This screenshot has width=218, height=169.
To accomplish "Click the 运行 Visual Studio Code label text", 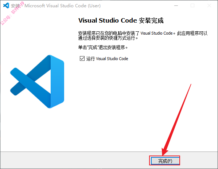I will point(107,59).
